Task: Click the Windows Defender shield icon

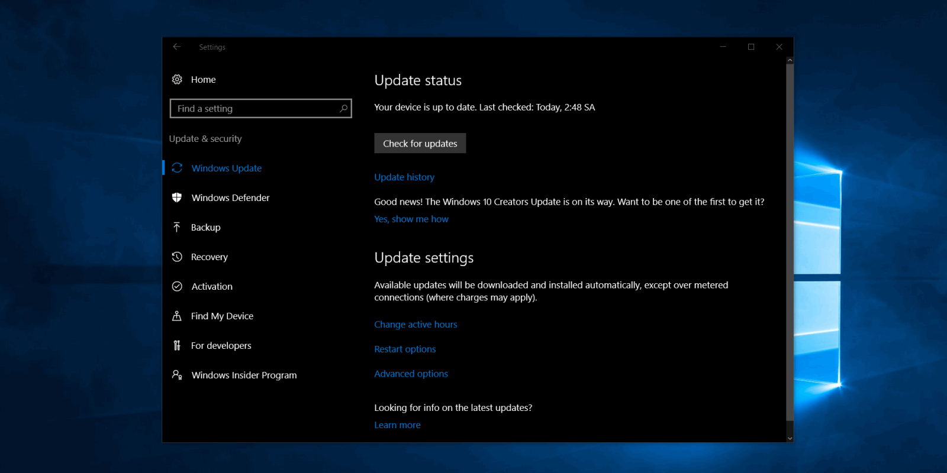Action: coord(177,197)
